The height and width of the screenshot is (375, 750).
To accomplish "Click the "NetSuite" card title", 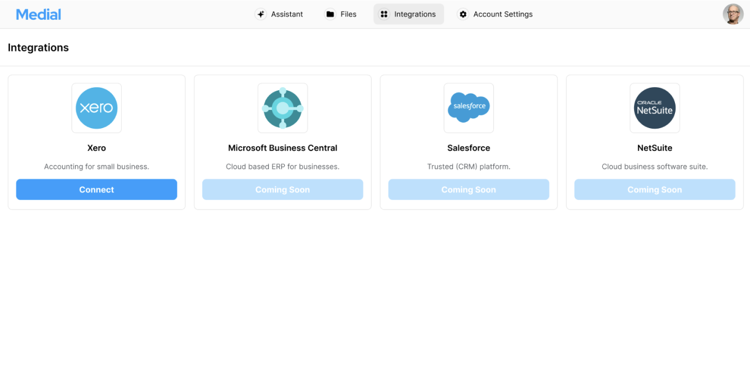I will coord(654,148).
